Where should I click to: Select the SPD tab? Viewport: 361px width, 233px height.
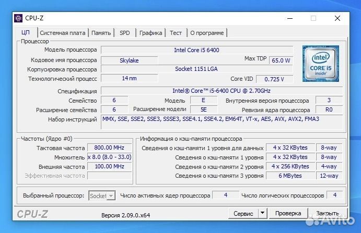click(125, 33)
